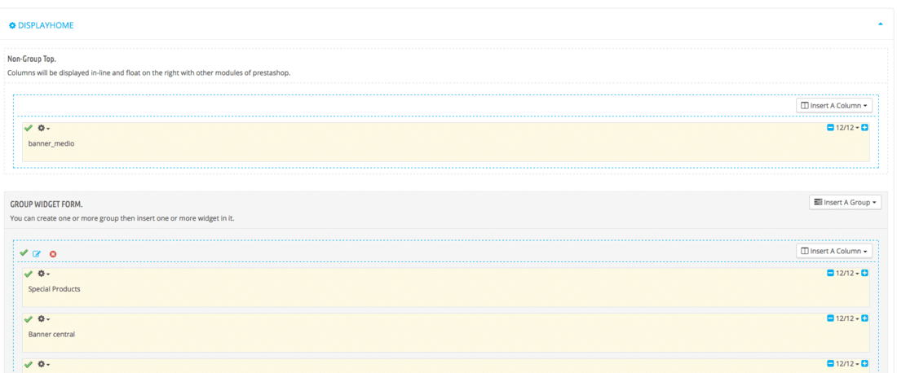Click the DISPLAYHOME header gear icon
897x373 pixels.
[x=12, y=26]
